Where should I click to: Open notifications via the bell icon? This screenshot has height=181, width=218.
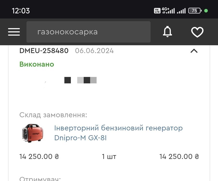pos(168,32)
